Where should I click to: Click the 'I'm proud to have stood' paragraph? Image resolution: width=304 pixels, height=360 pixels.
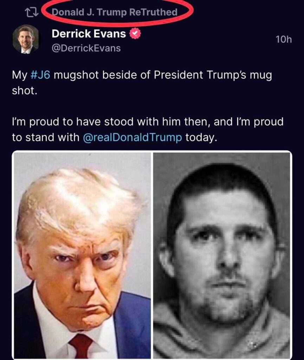point(148,129)
